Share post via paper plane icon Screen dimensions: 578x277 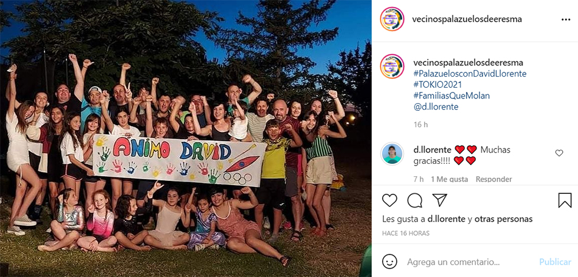pyautogui.click(x=439, y=200)
